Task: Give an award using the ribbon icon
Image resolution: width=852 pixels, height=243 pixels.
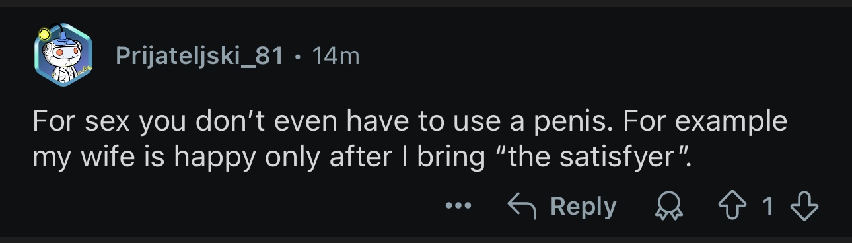Action: click(670, 207)
